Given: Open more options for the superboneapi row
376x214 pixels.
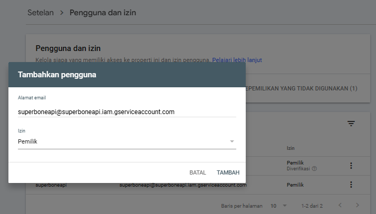Looking at the screenshot, I should pyautogui.click(x=351, y=185).
